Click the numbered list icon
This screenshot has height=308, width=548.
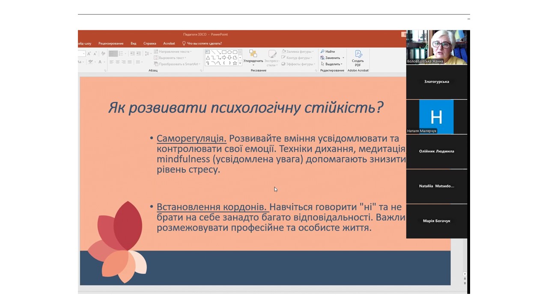coord(122,53)
